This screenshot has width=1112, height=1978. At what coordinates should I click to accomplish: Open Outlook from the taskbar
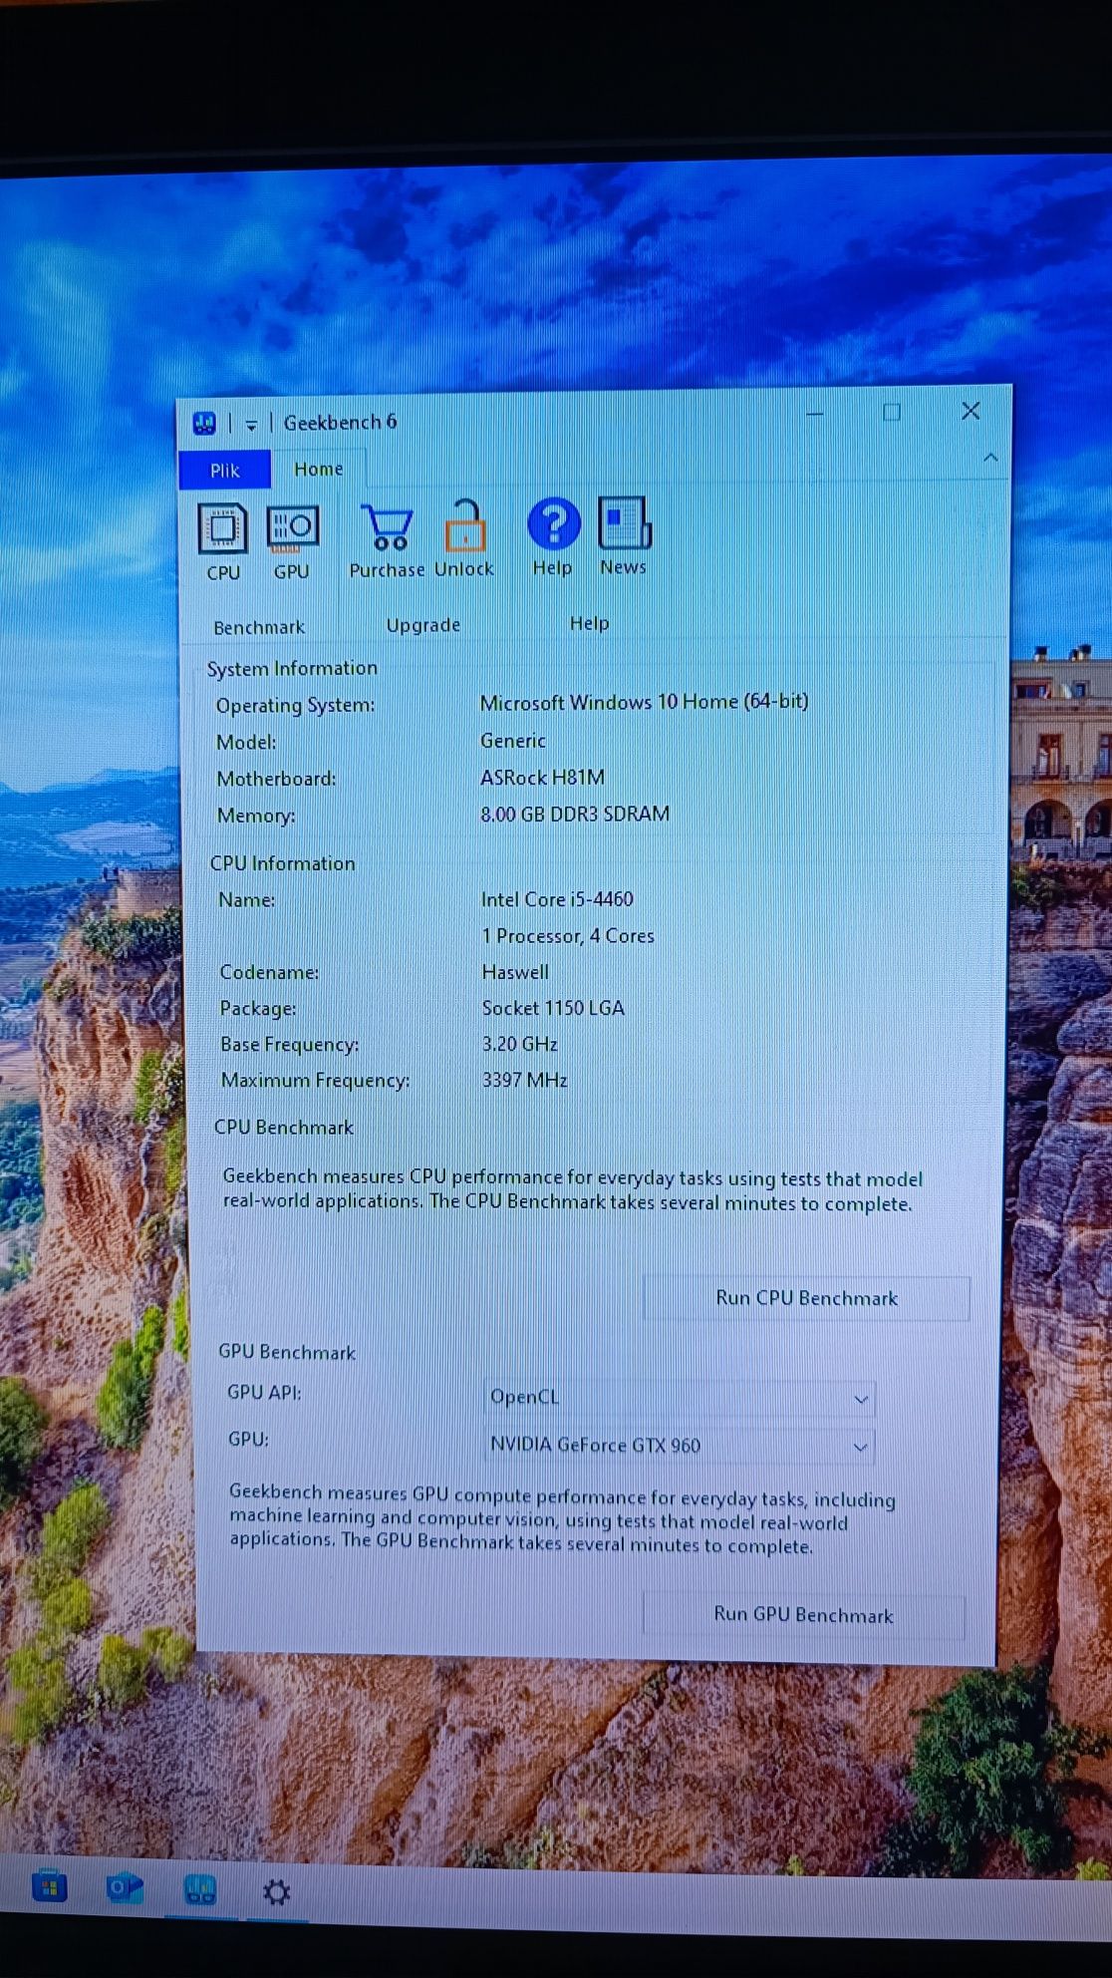click(x=125, y=1887)
